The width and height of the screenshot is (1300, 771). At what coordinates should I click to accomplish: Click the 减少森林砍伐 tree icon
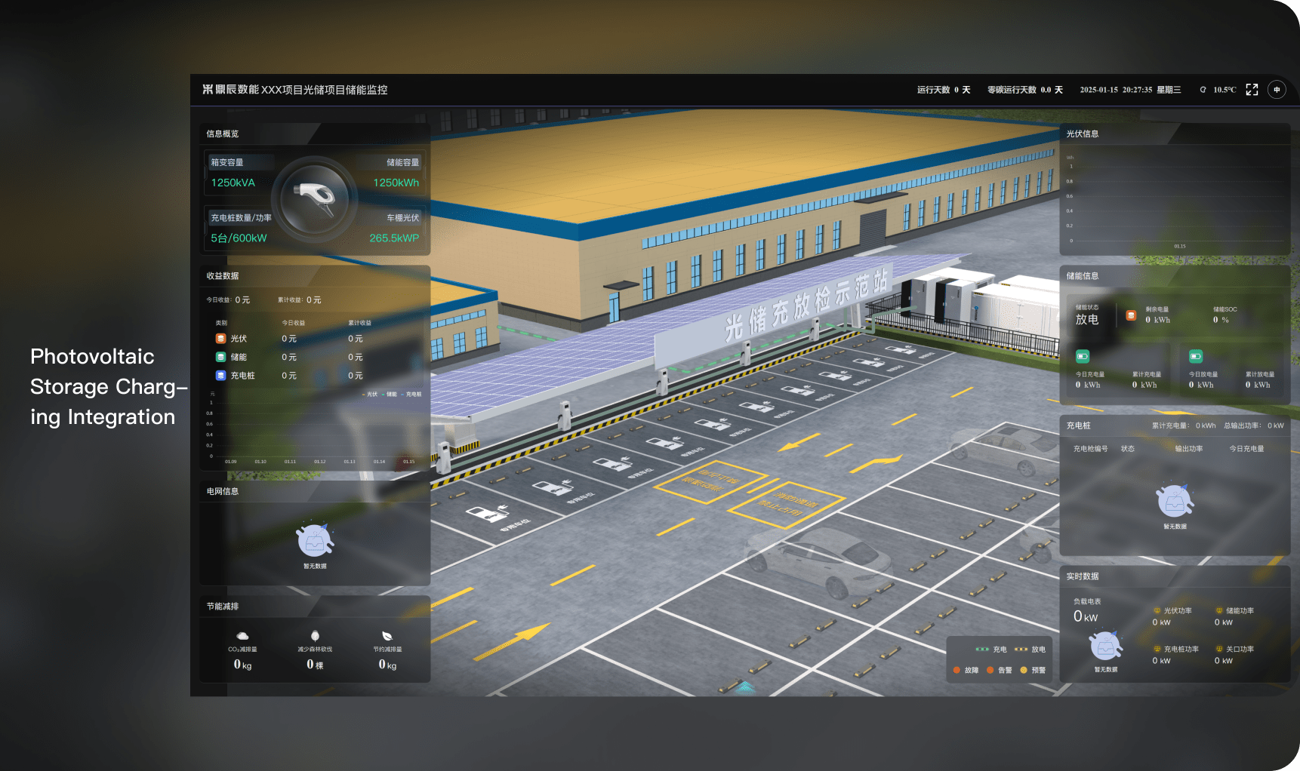pos(315,636)
